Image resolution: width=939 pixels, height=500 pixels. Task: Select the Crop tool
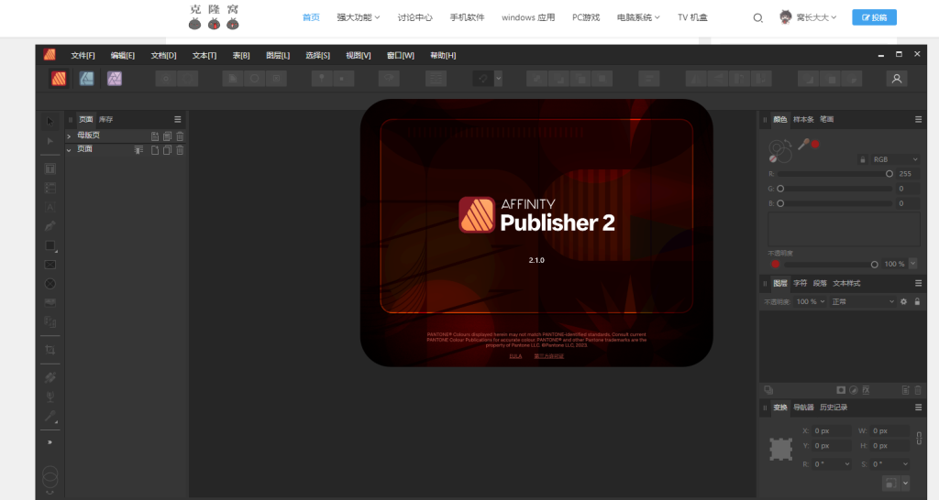(50, 350)
